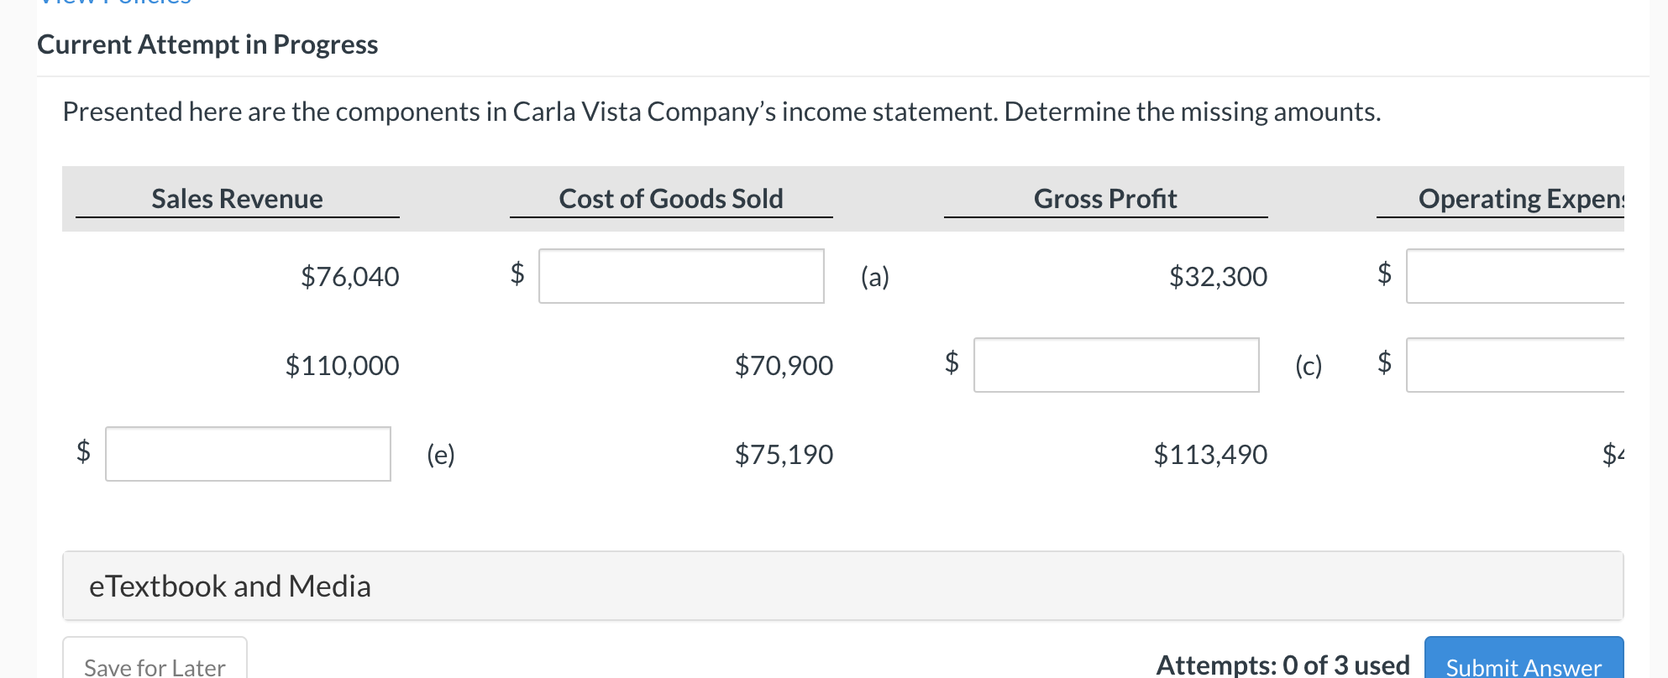The height and width of the screenshot is (678, 1668).
Task: Expand the eTextbook and Media section
Action: click(x=228, y=586)
